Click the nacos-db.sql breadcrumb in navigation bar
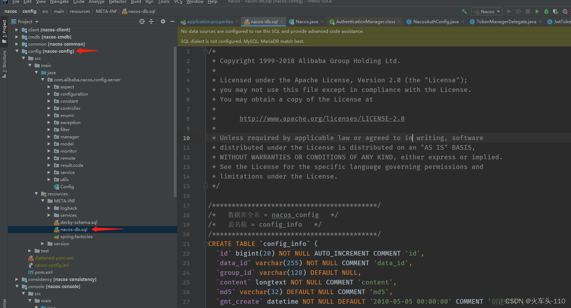Screen dimensions: 571x308 (139, 11)
